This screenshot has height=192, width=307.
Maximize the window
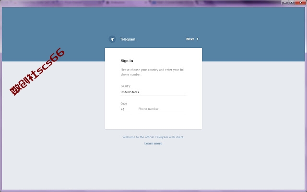(292, 2)
